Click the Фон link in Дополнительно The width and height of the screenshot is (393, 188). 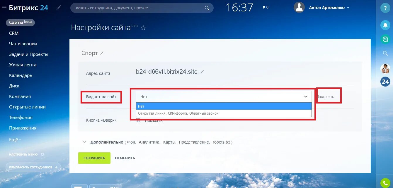pyautogui.click(x=131, y=142)
